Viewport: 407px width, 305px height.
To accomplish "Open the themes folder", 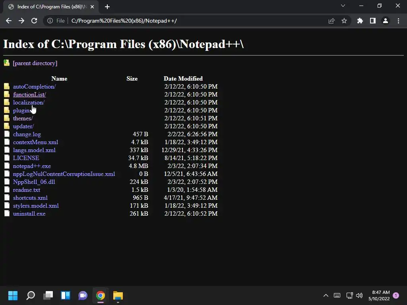I will pos(23,118).
